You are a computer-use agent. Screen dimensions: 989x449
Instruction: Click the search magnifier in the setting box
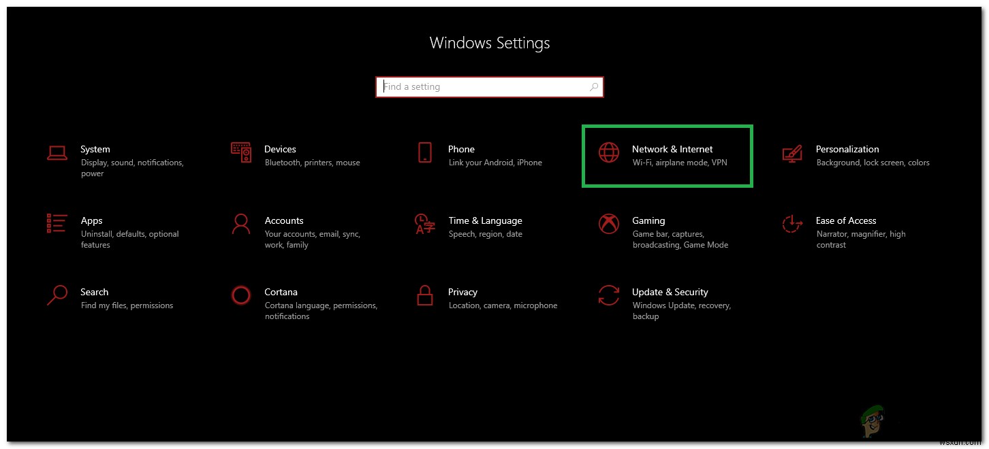pyautogui.click(x=593, y=86)
